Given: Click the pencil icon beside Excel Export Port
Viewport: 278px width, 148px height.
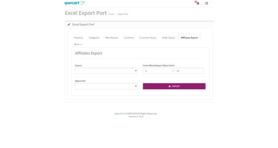Looking at the screenshot, I should pos(69,25).
